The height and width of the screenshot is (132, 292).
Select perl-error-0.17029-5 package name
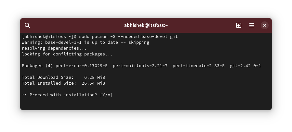click(x=82, y=66)
